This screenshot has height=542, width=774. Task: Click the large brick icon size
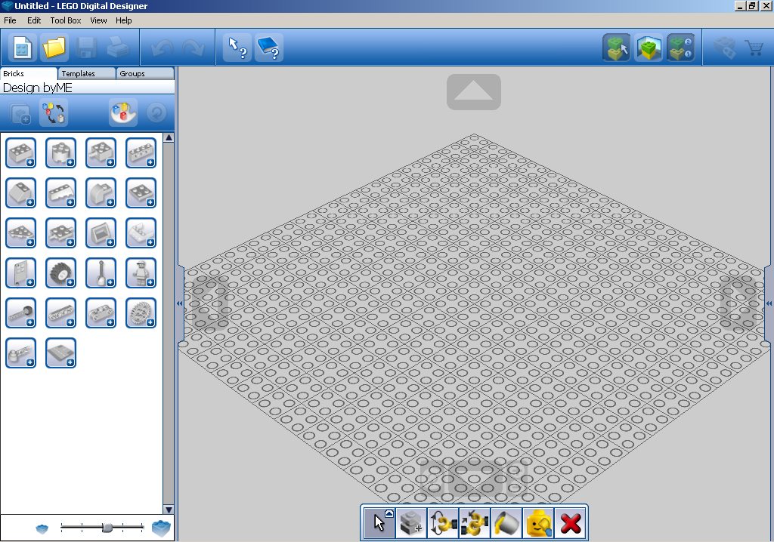(161, 528)
